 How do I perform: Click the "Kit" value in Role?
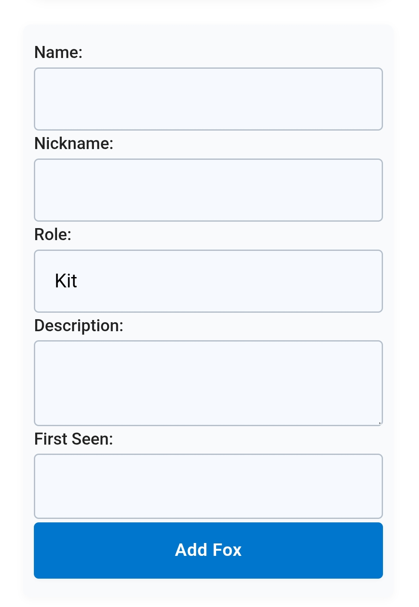66,281
